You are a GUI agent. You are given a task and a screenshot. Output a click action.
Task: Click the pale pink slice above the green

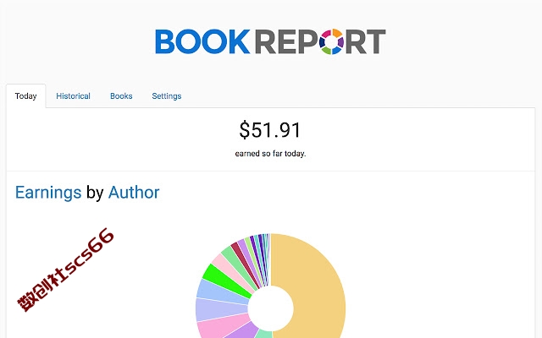[x=228, y=269]
